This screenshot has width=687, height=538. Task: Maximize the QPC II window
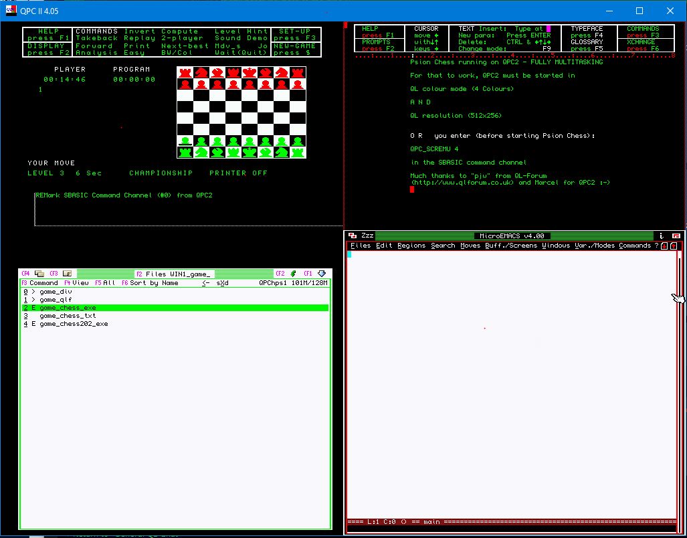(640, 11)
